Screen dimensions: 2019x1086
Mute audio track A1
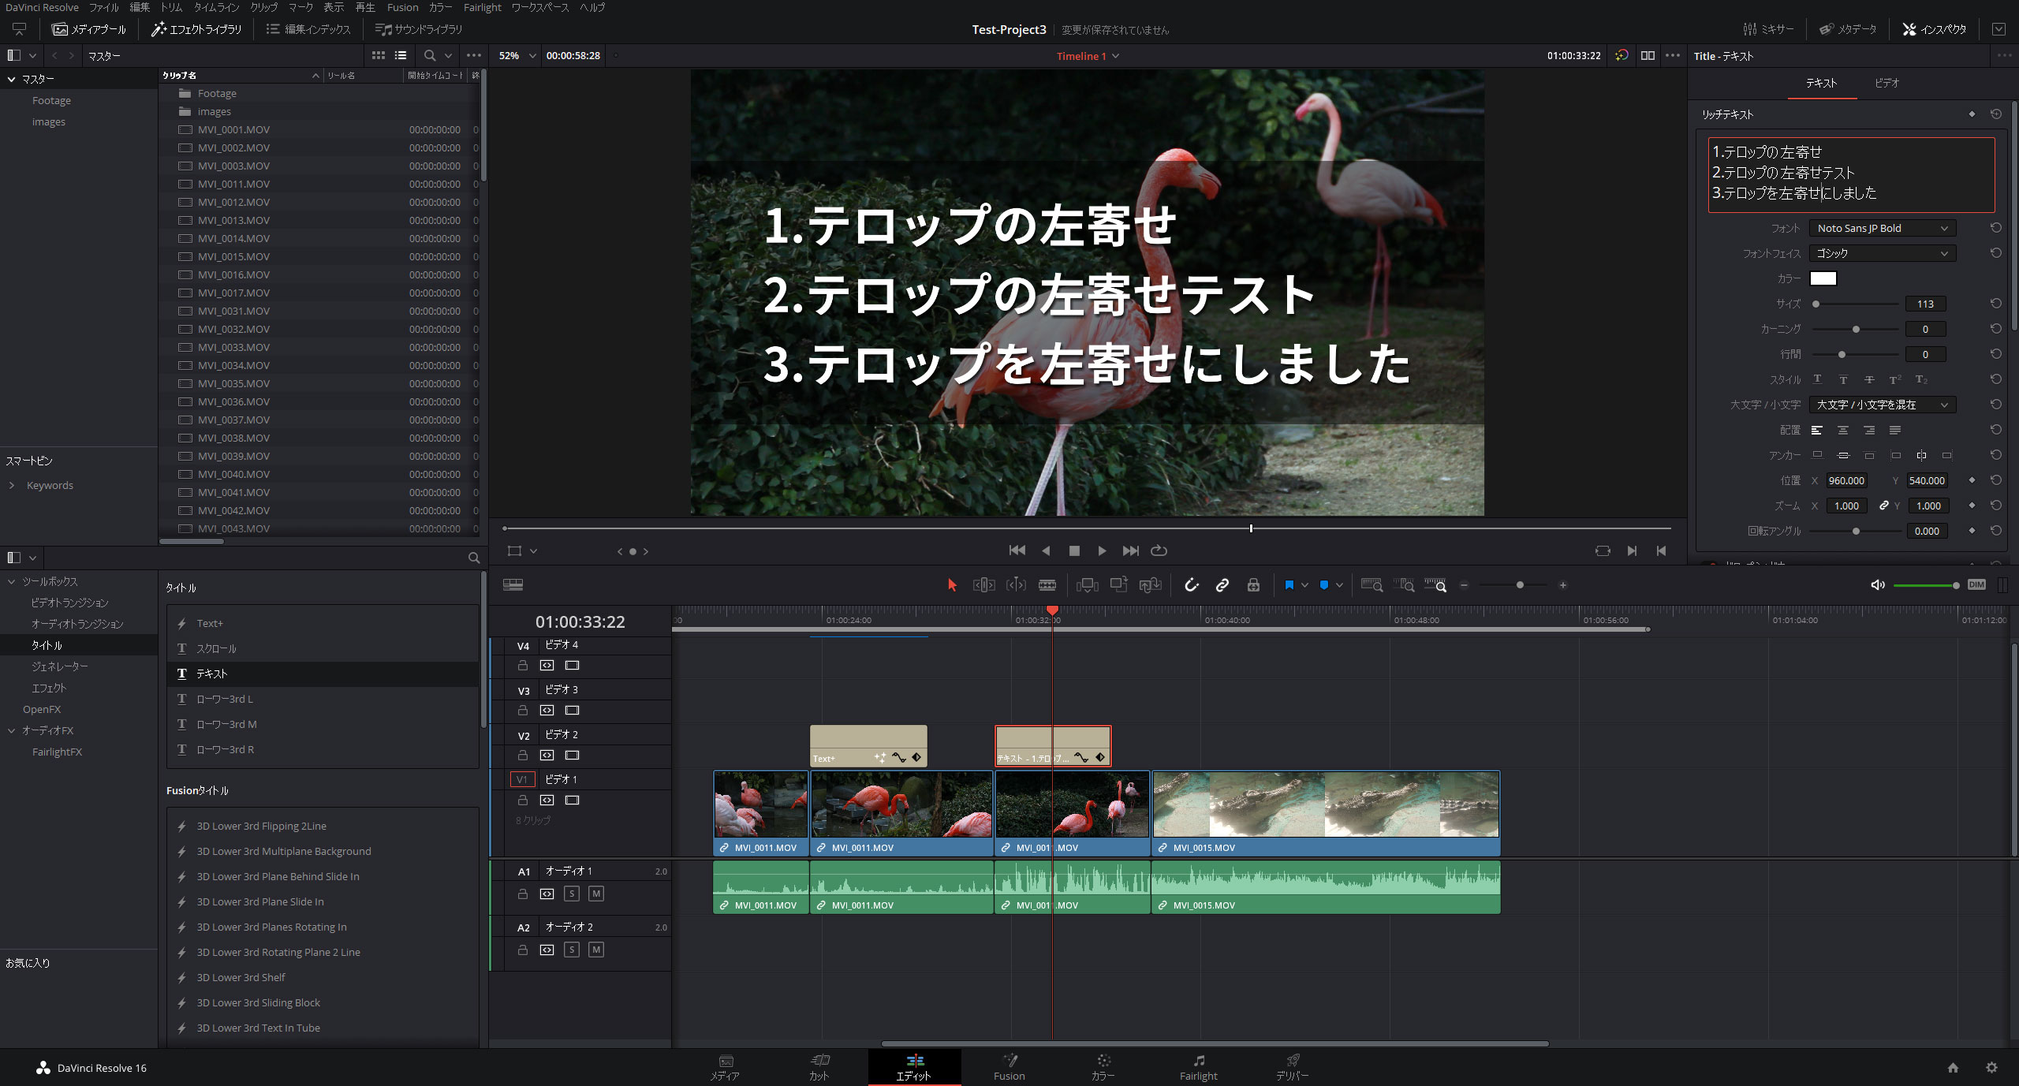click(x=596, y=894)
